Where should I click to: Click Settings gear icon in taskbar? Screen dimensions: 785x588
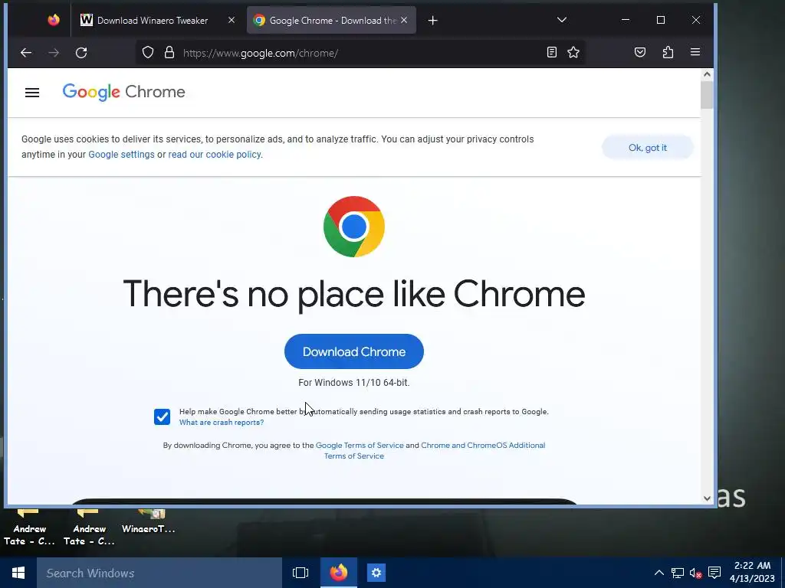pyautogui.click(x=376, y=573)
